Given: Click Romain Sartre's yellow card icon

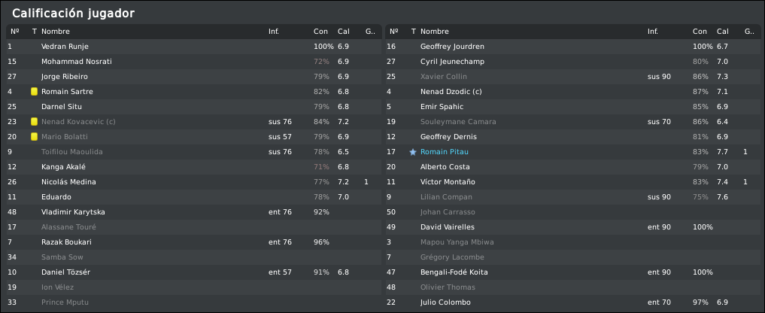Looking at the screenshot, I should (34, 92).
